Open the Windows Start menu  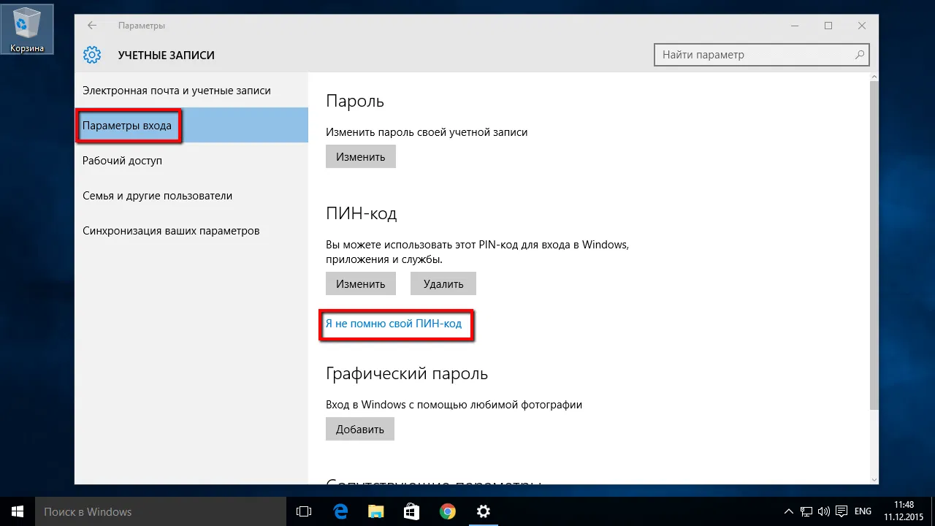pos(18,511)
